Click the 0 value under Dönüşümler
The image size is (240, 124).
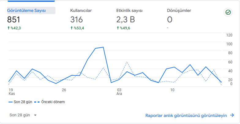[x=170, y=20]
